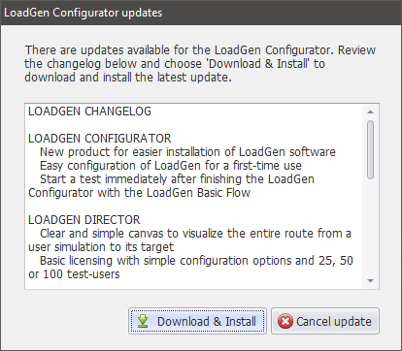Click empty scrollbar track below the thumb
The width and height of the screenshot is (402, 351).
pos(371,227)
